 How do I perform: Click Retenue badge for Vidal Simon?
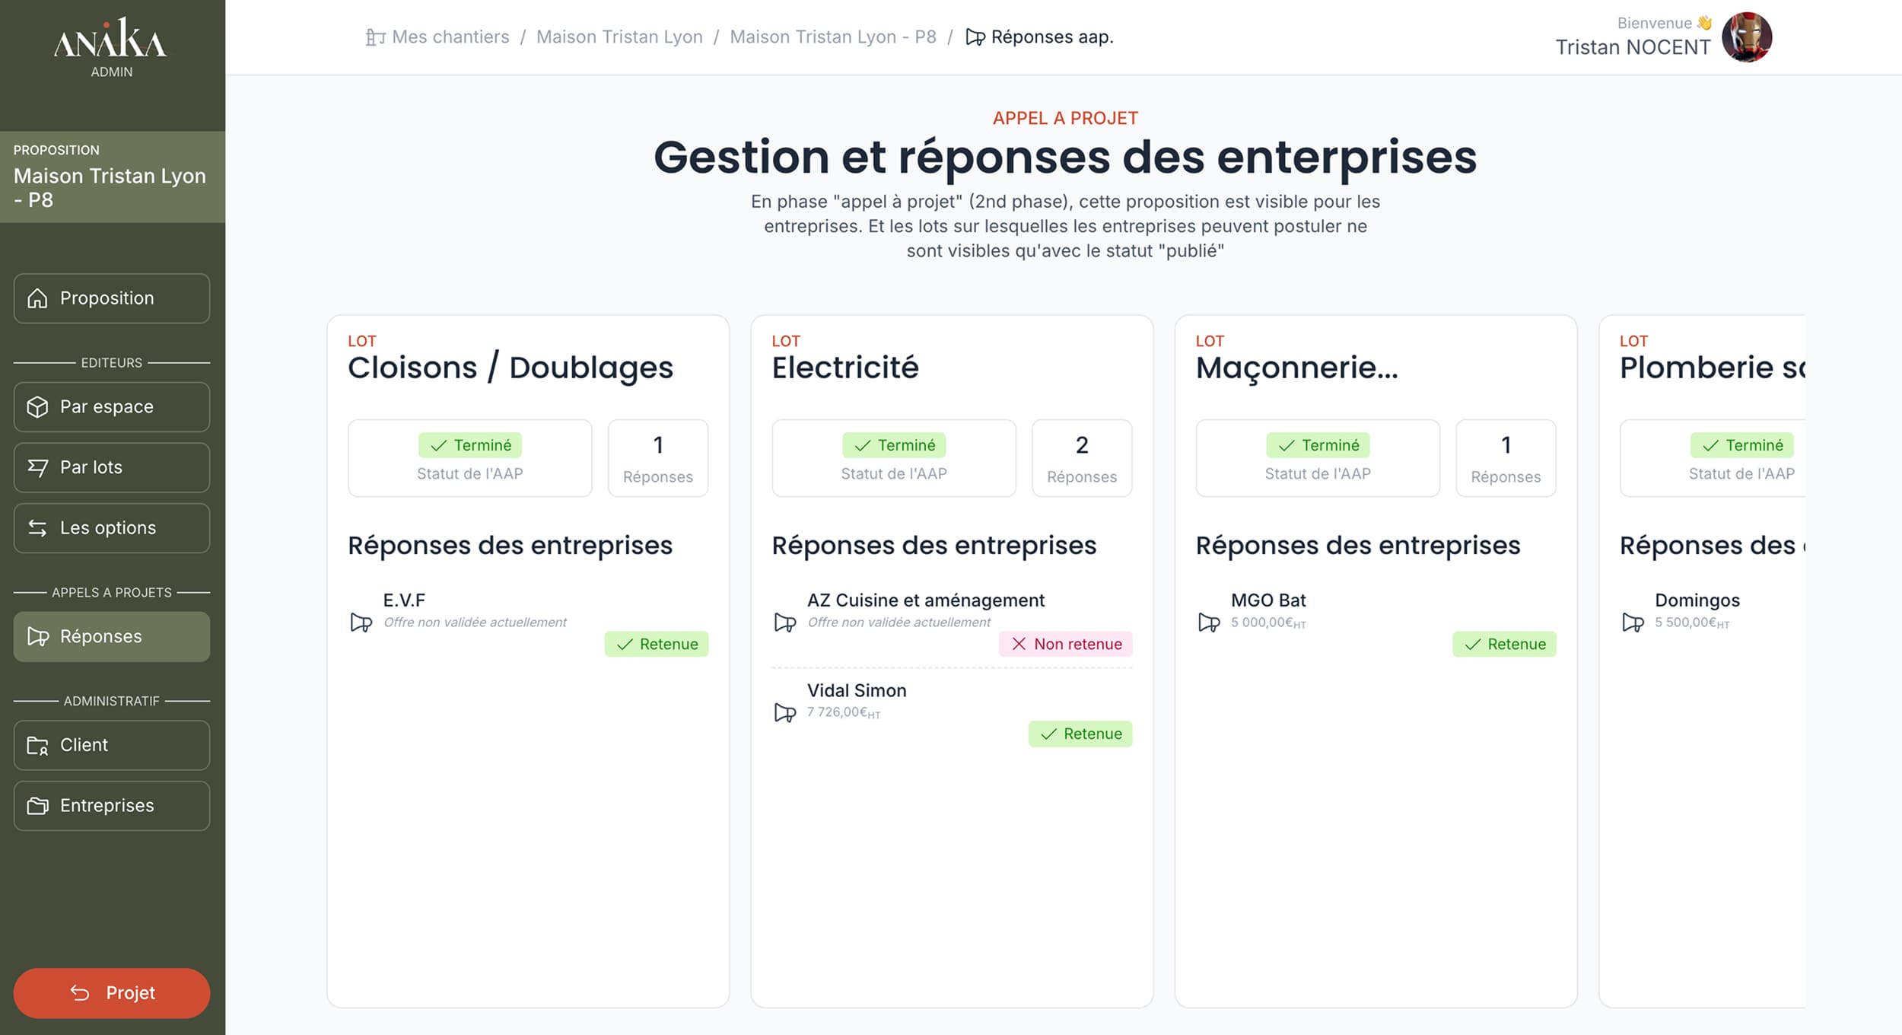click(x=1080, y=734)
